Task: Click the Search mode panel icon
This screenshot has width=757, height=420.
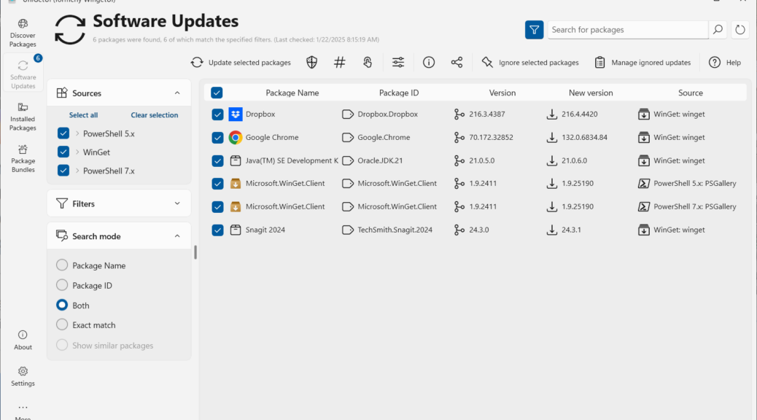Action: (62, 236)
